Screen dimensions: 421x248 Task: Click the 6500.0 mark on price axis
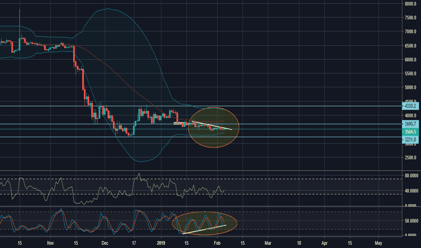[411, 46]
